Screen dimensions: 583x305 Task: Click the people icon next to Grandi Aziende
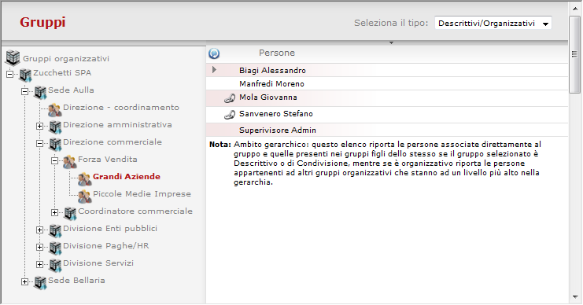pos(84,178)
